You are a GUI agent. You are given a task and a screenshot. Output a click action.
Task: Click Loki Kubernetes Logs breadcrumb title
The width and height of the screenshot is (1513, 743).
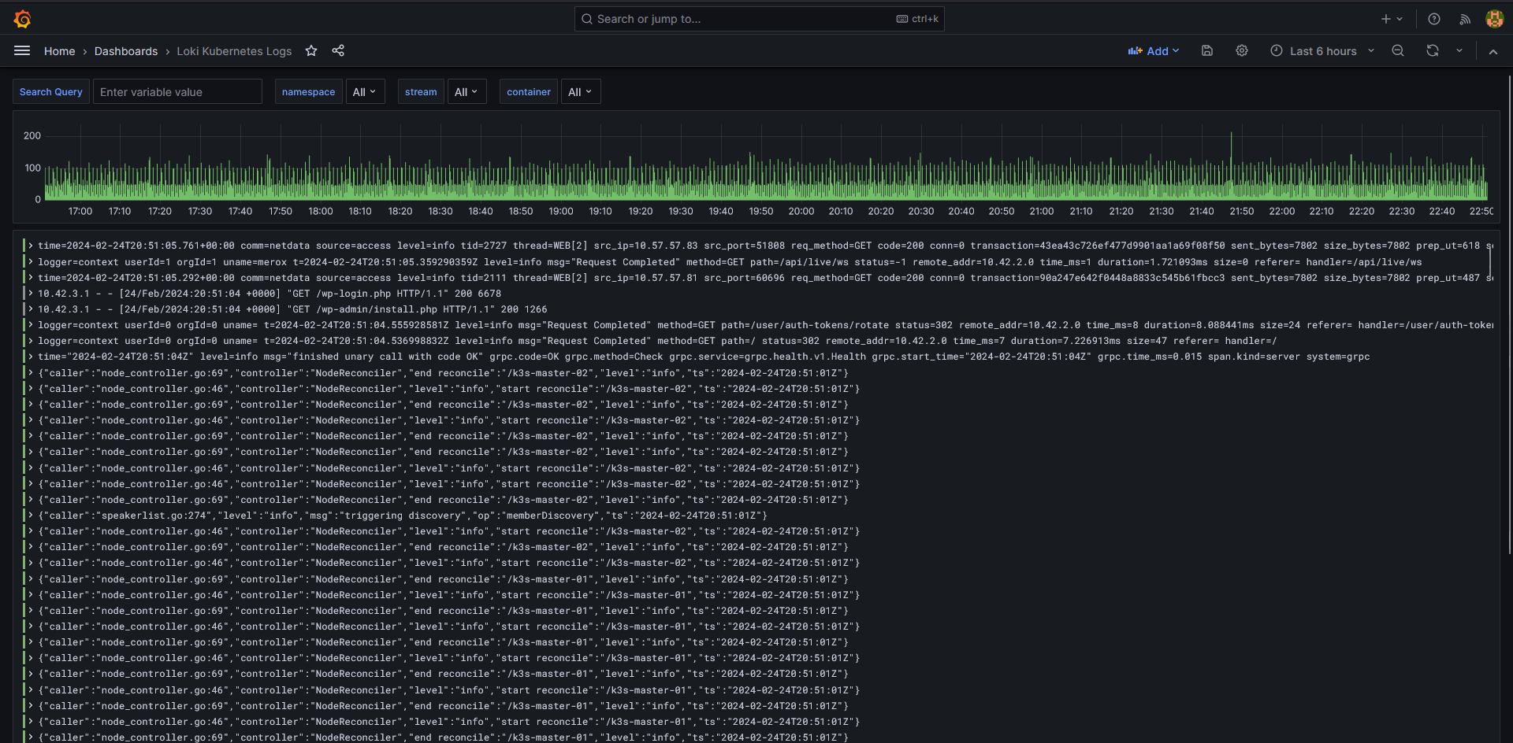coord(234,51)
